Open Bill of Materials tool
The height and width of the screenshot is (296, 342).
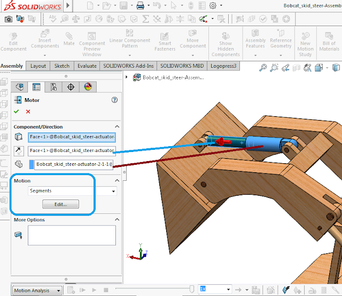pos(329,42)
